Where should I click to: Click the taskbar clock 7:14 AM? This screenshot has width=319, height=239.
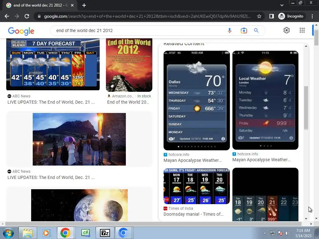tap(303, 233)
